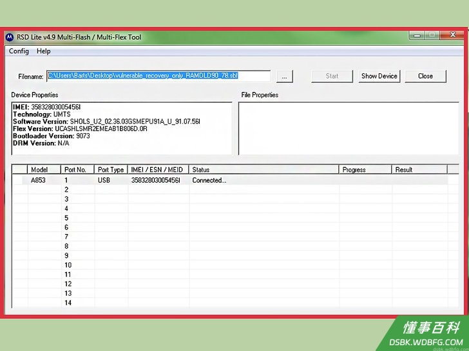Viewport: 469px width, 351px height.
Task: Maximize the RSD Lite window
Action: point(432,35)
